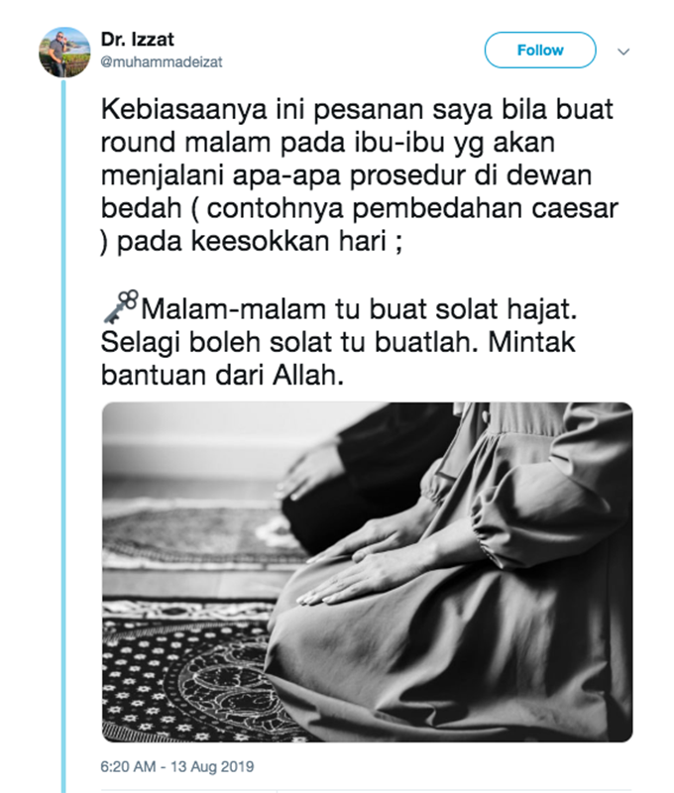Open the Dr. Izzat display name link
This screenshot has width=674, height=793.
pos(137,40)
